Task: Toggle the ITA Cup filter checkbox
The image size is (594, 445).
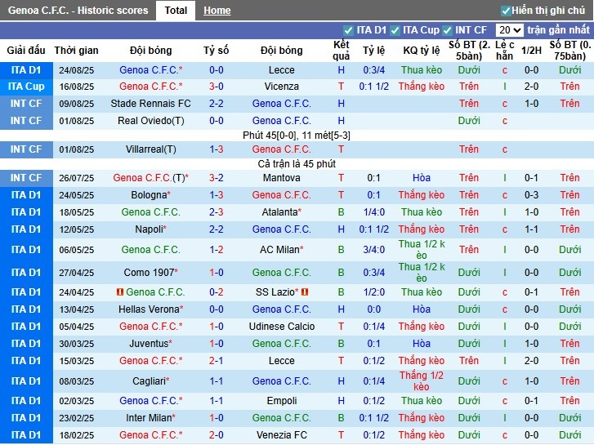Action: coord(394,30)
